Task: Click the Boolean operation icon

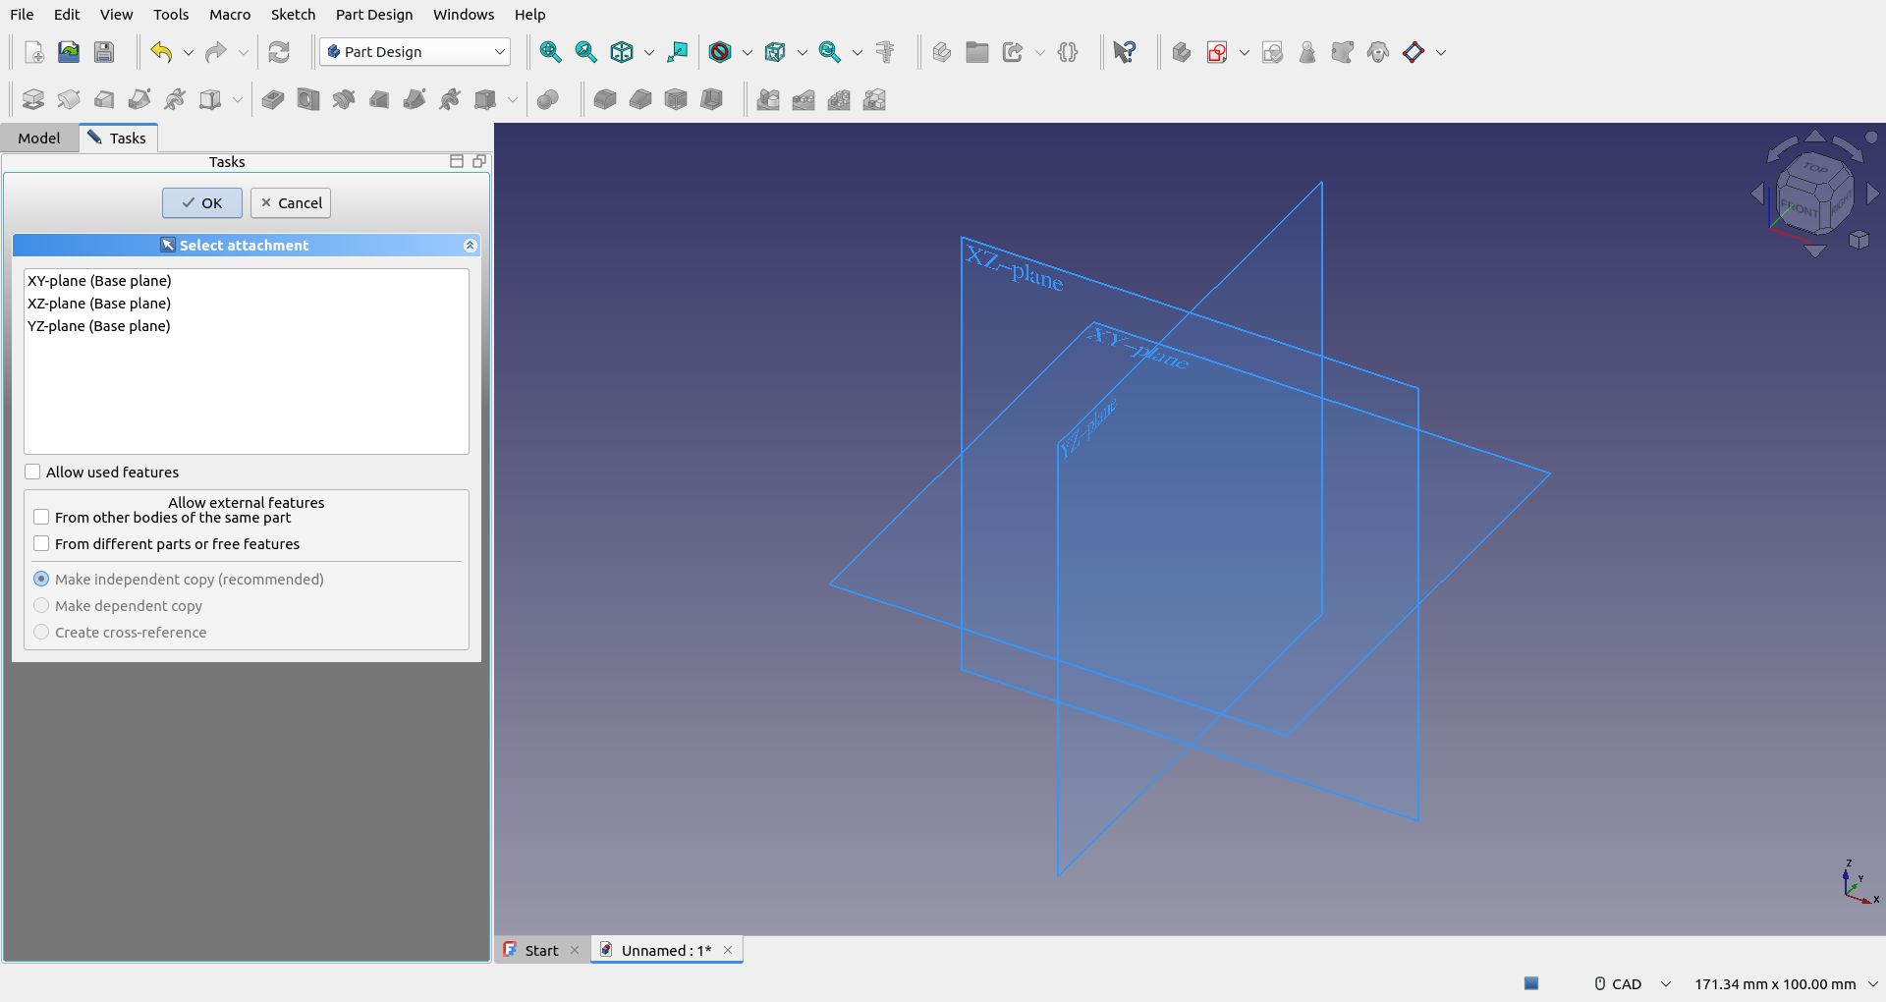Action: click(548, 99)
